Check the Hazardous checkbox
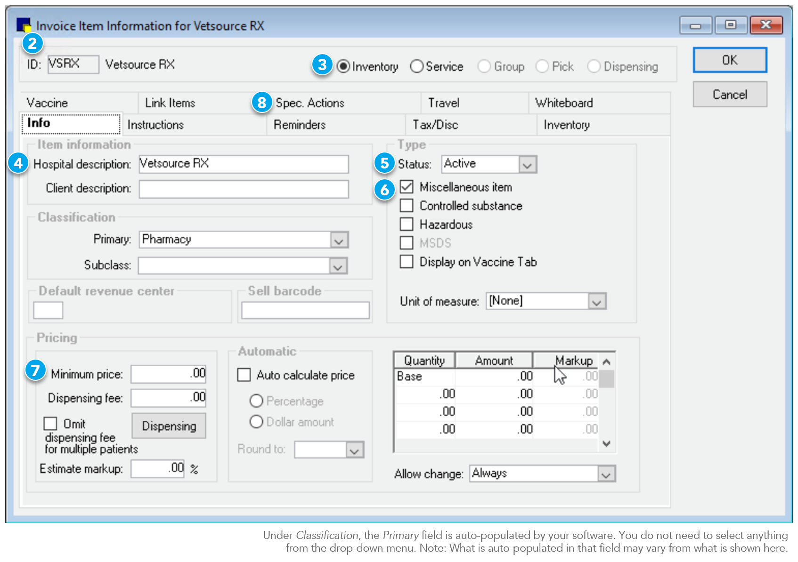 pyautogui.click(x=407, y=224)
